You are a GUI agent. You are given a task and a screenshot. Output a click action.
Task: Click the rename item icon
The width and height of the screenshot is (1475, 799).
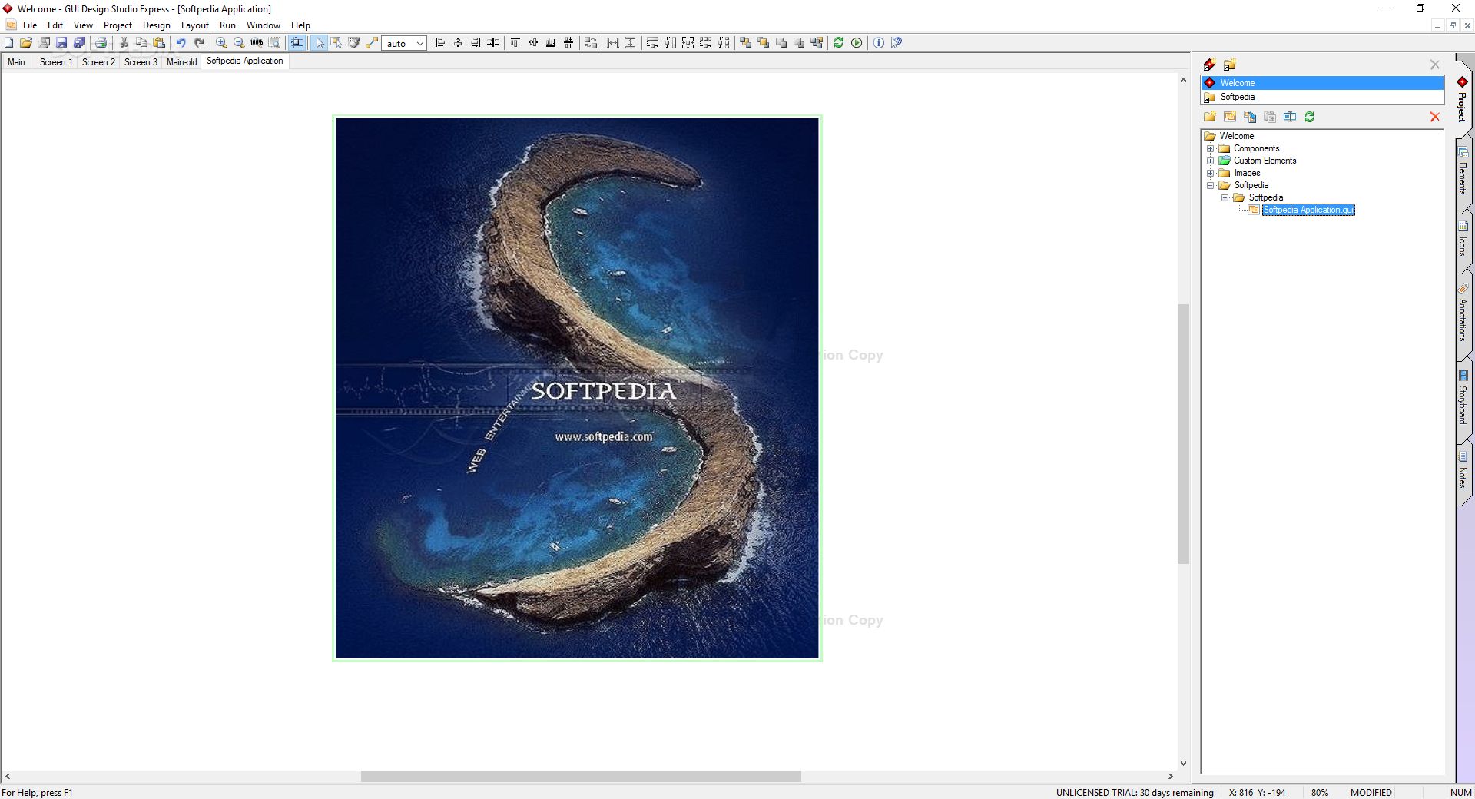1290,117
